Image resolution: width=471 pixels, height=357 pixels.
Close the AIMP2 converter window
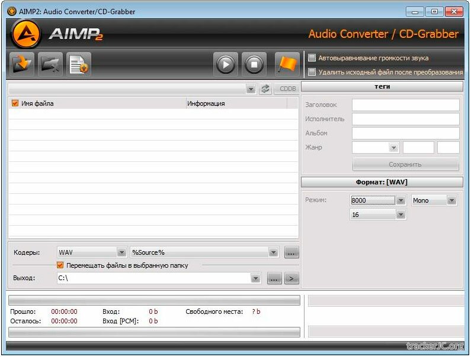coord(454,12)
